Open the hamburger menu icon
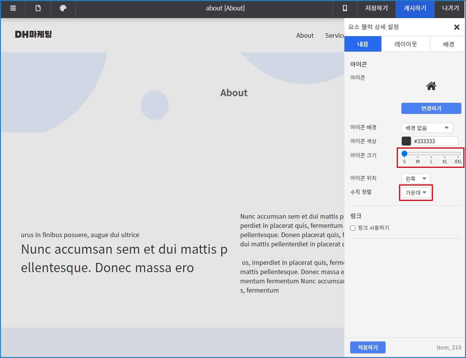This screenshot has height=358, width=466. pos(13,8)
